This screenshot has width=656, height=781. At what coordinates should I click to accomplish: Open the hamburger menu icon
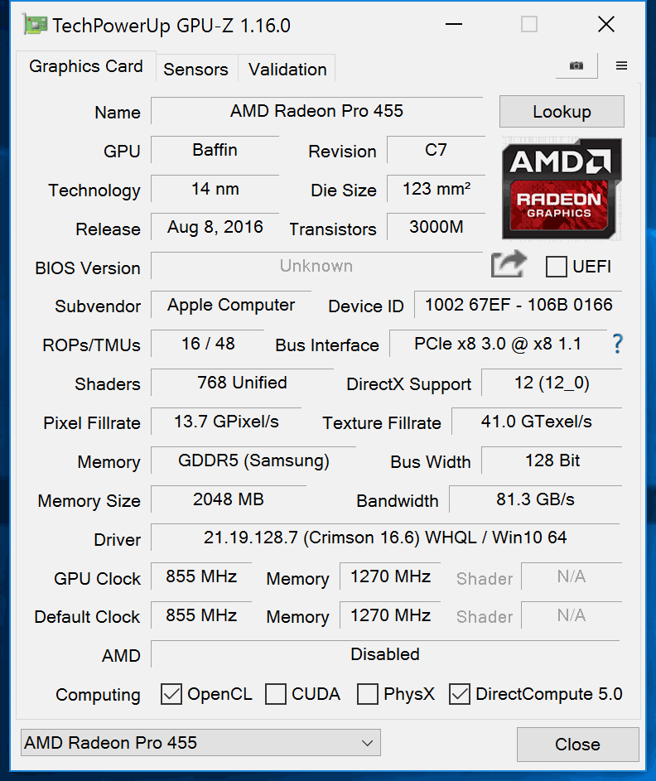point(621,65)
